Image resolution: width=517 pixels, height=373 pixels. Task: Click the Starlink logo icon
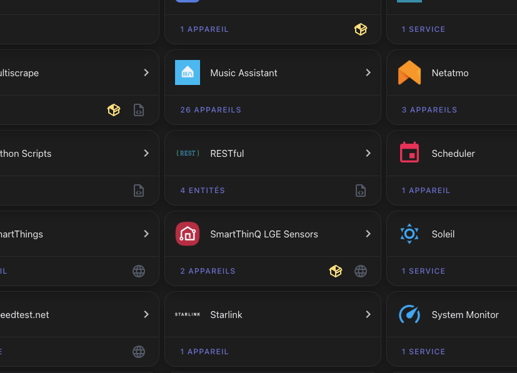188,315
